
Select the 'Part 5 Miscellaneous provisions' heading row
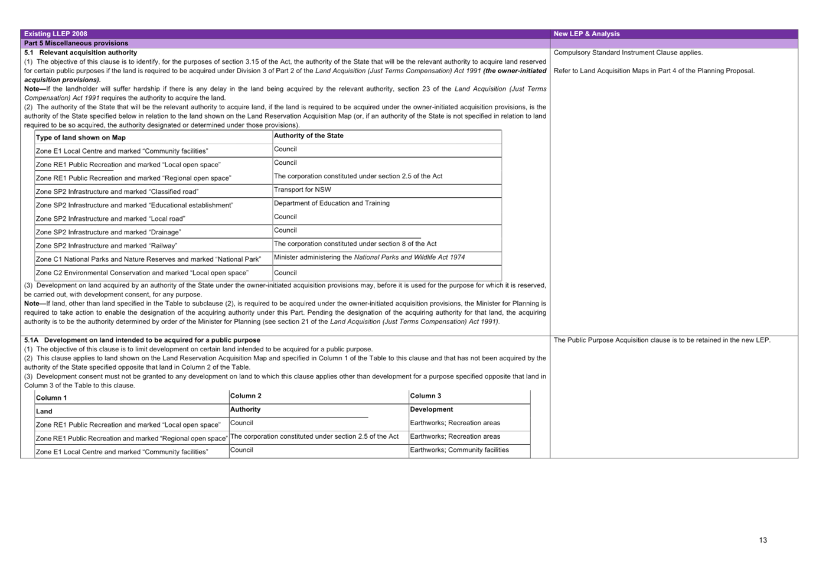[76, 43]
